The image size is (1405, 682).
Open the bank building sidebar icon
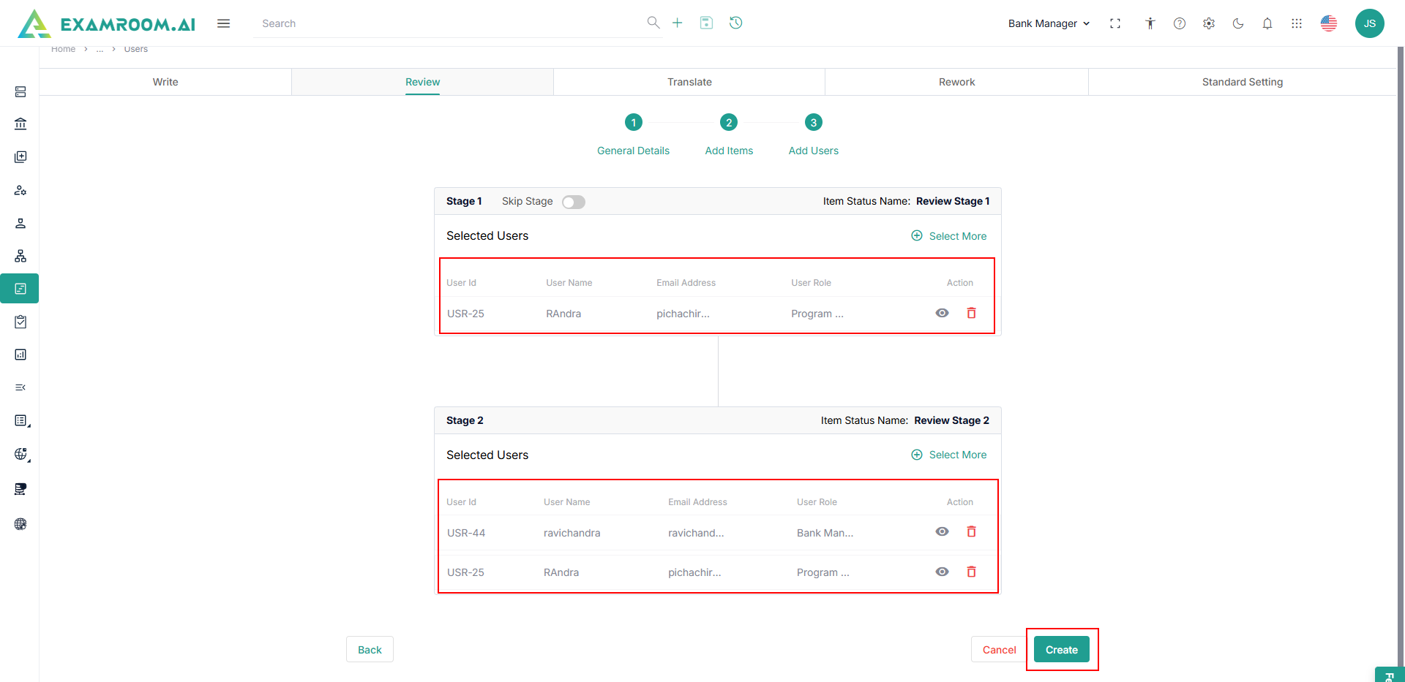point(20,124)
